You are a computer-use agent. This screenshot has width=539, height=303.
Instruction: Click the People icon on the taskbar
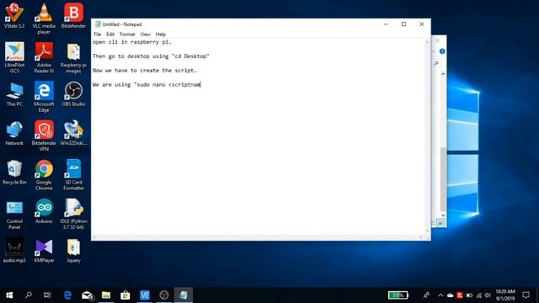[427, 295]
